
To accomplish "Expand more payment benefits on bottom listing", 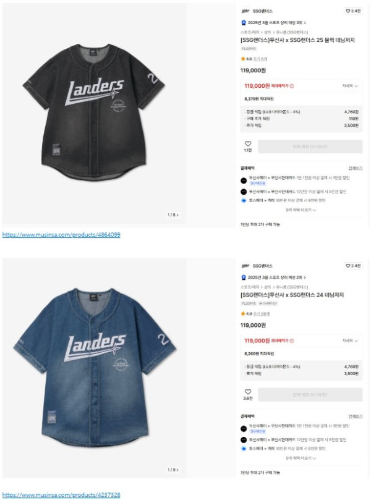I will pyautogui.click(x=301, y=458).
